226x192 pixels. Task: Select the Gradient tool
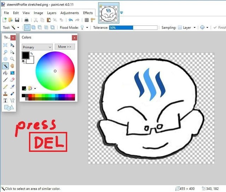[x=12, y=73]
